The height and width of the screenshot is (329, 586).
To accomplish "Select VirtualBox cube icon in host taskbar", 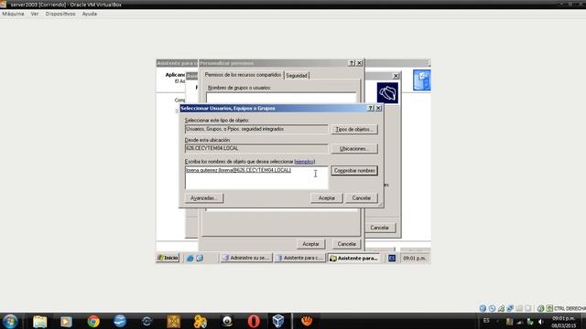I will coord(278,321).
